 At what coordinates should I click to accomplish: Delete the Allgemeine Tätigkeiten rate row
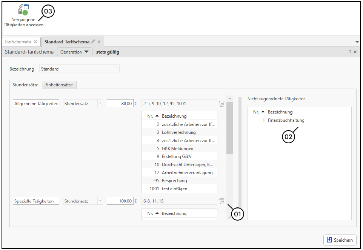222,103
